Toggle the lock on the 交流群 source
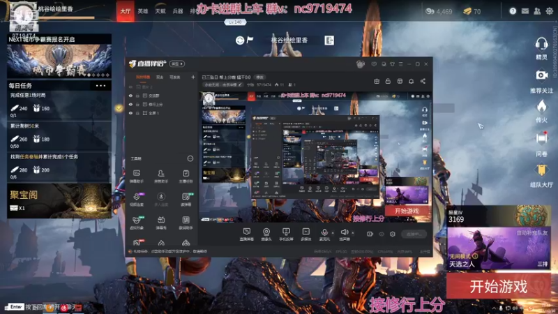 [137, 96]
